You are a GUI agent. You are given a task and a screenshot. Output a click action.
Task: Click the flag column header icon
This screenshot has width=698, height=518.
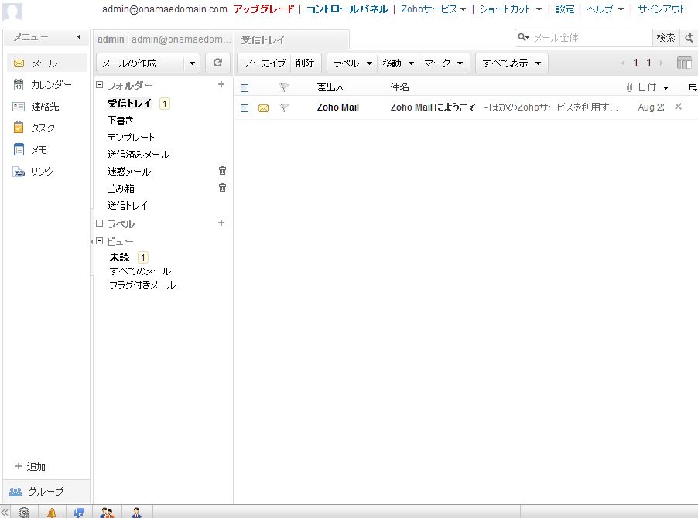[x=284, y=87]
